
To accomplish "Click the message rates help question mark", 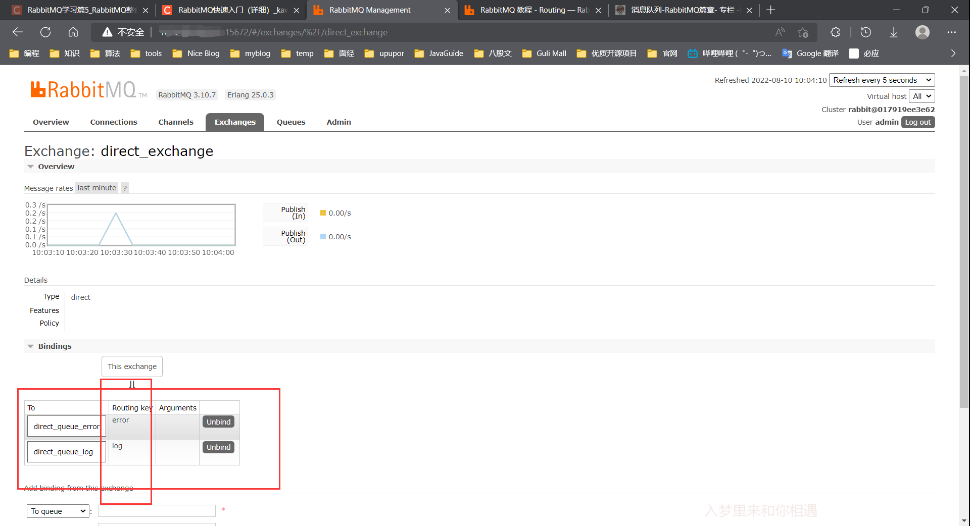I will pos(125,188).
